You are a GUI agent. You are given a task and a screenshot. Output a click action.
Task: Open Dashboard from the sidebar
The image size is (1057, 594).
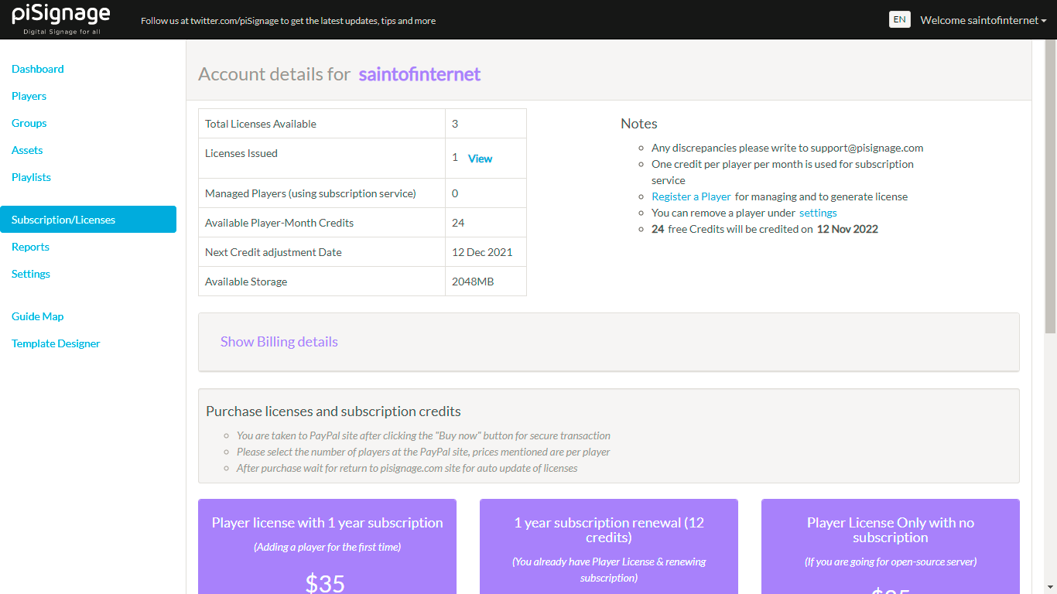pyautogui.click(x=38, y=69)
